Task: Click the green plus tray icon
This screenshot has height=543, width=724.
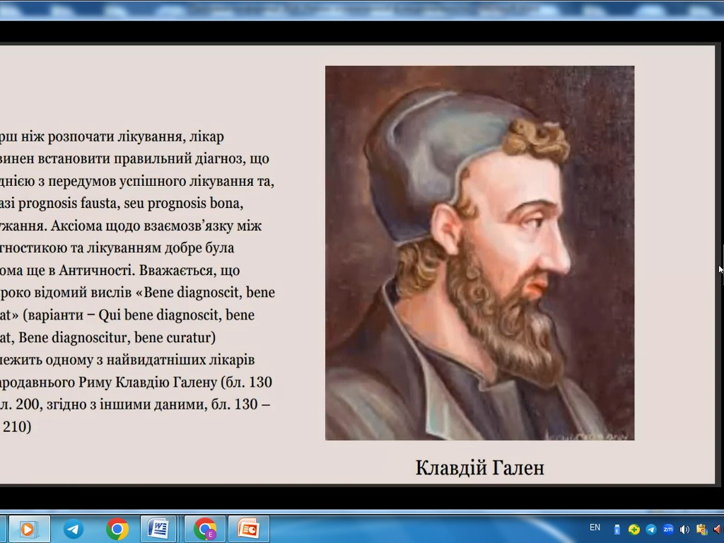Action: tap(634, 530)
